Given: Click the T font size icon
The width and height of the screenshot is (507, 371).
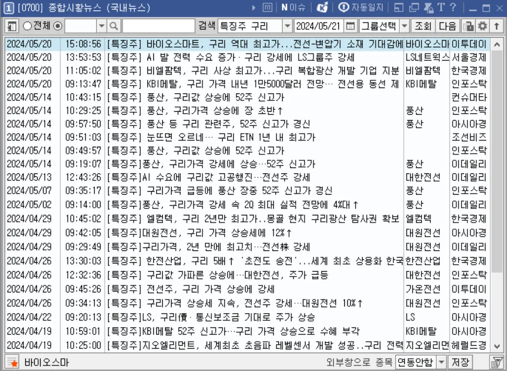Looking at the screenshot, I should 441,7.
